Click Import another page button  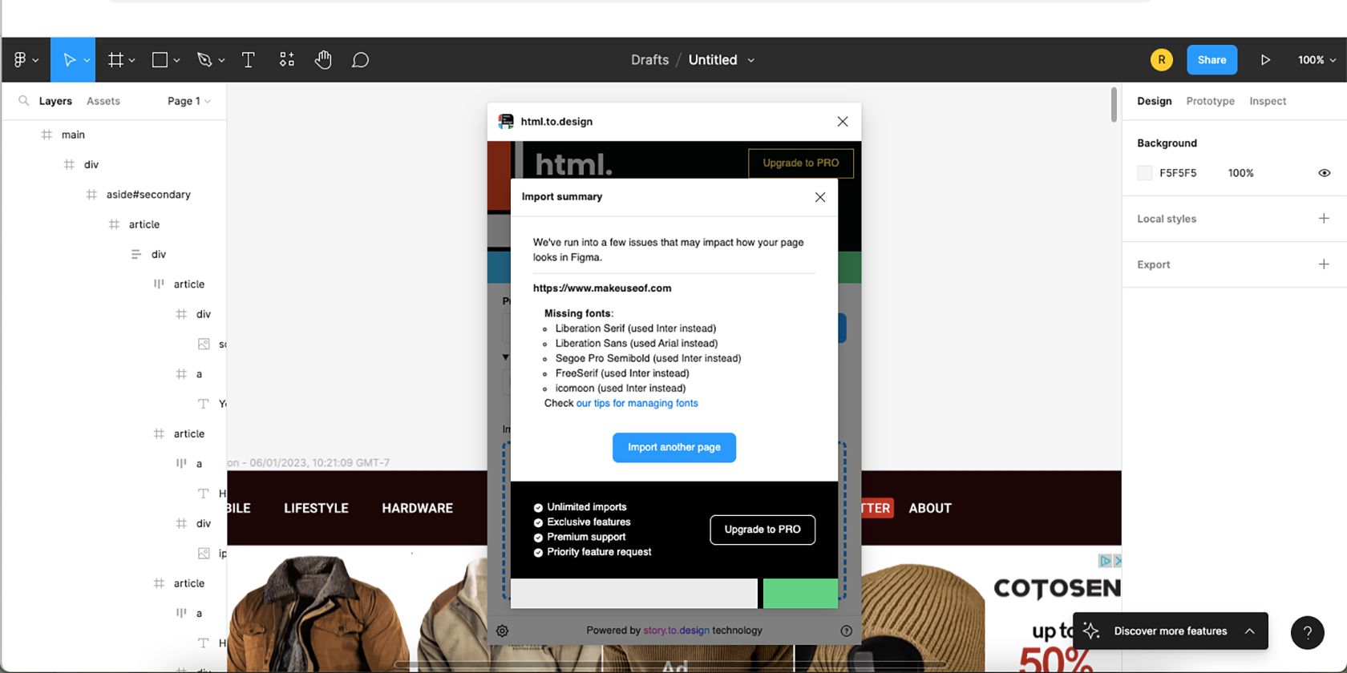coord(673,447)
